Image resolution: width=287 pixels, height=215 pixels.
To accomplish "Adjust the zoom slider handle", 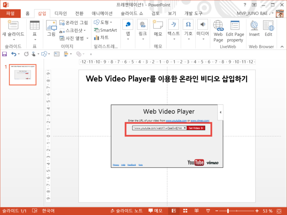I will (x=228, y=211).
